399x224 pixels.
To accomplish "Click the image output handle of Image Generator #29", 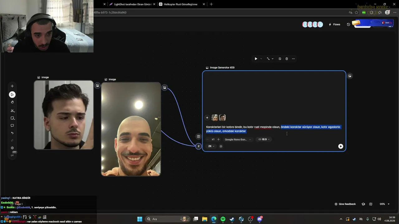I will (x=350, y=76).
